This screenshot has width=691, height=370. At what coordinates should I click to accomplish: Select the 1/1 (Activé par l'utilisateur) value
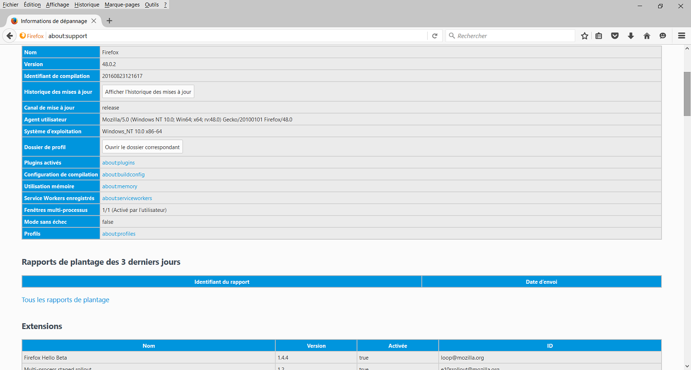134,210
